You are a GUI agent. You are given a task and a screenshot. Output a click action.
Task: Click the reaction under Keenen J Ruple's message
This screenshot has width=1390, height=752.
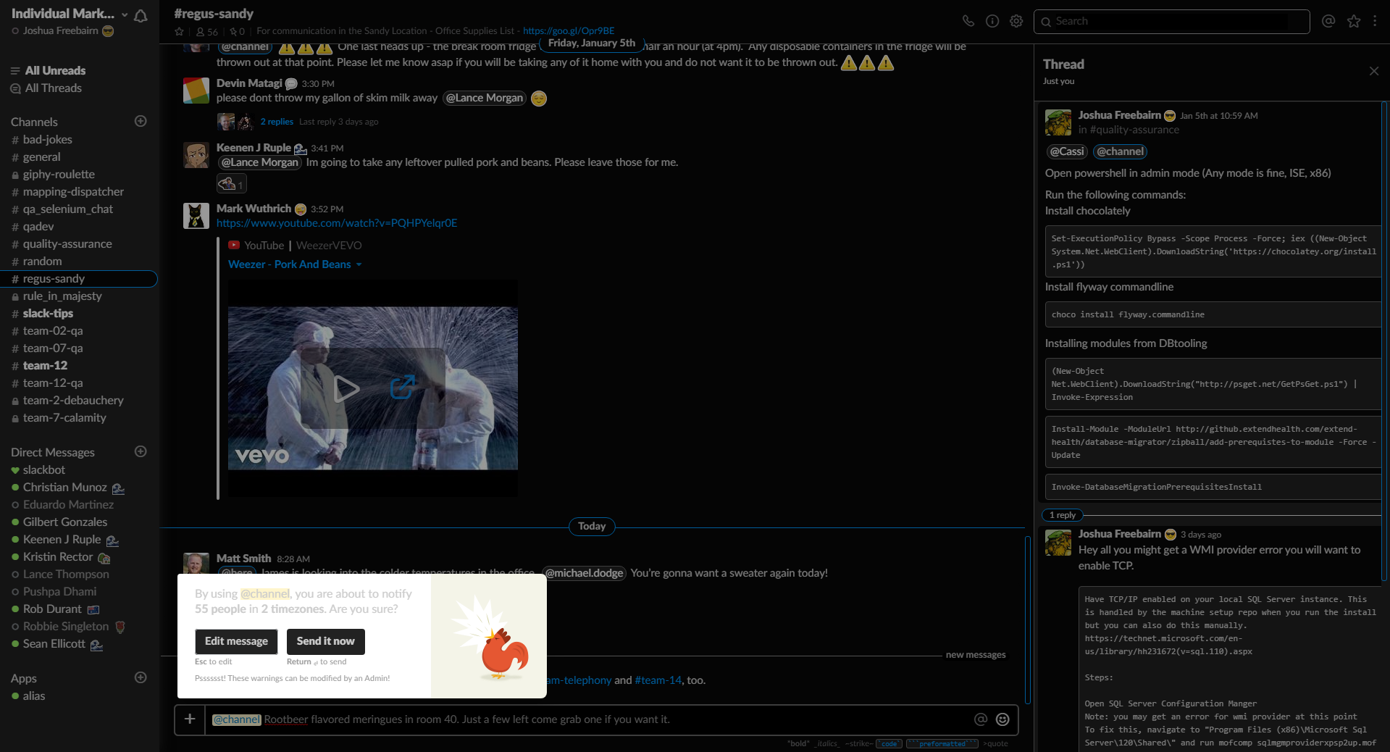click(232, 184)
